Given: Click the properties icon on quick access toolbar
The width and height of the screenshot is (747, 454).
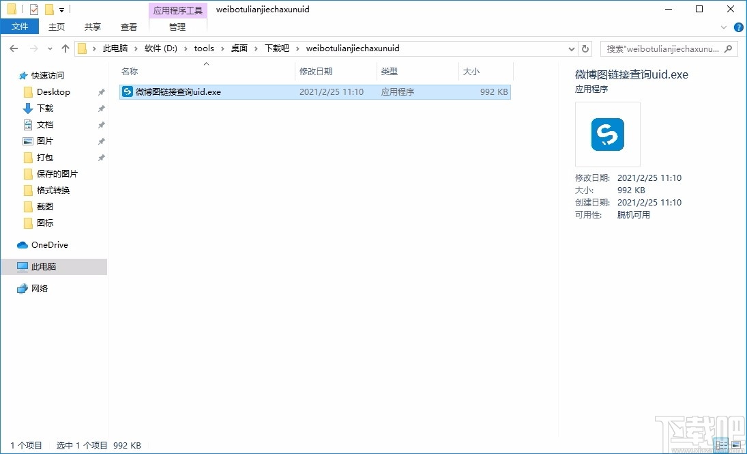Looking at the screenshot, I should 33,9.
